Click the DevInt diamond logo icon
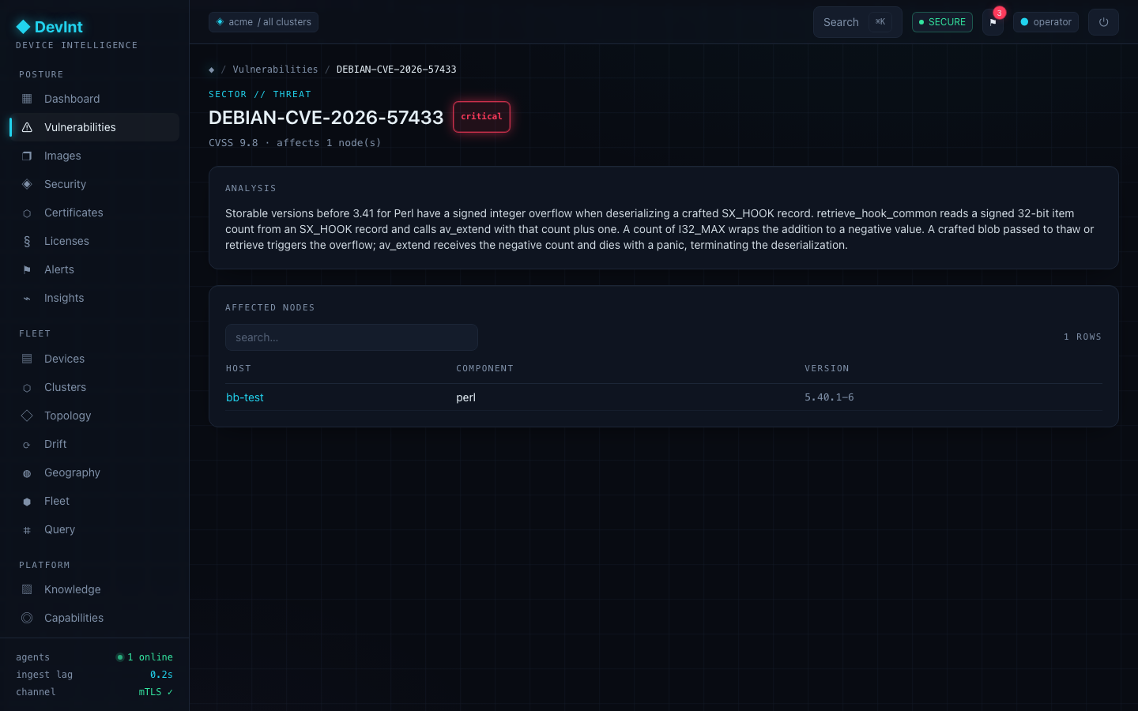The height and width of the screenshot is (711, 1138). [24, 27]
